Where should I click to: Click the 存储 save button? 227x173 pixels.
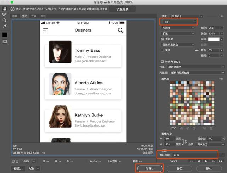click(x=150, y=169)
